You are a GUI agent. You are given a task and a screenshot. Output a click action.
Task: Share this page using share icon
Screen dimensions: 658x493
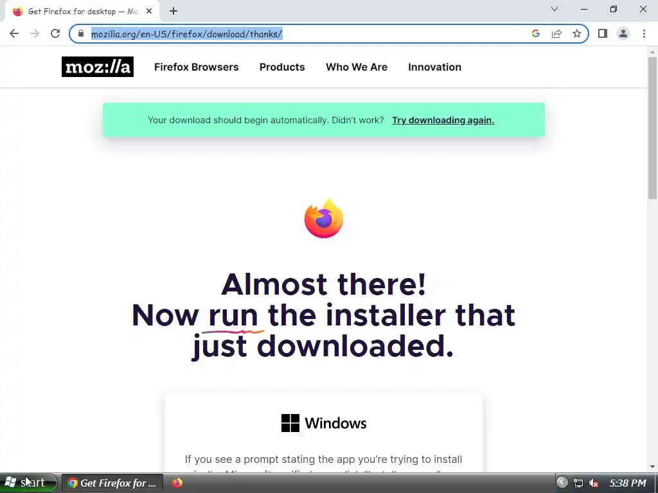pos(556,33)
